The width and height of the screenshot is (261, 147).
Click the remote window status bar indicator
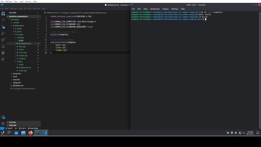coord(2,128)
